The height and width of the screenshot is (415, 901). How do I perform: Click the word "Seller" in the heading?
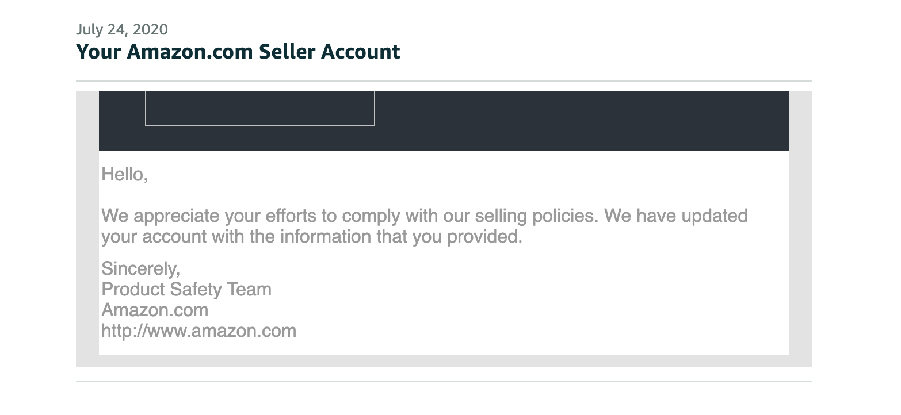tap(287, 52)
